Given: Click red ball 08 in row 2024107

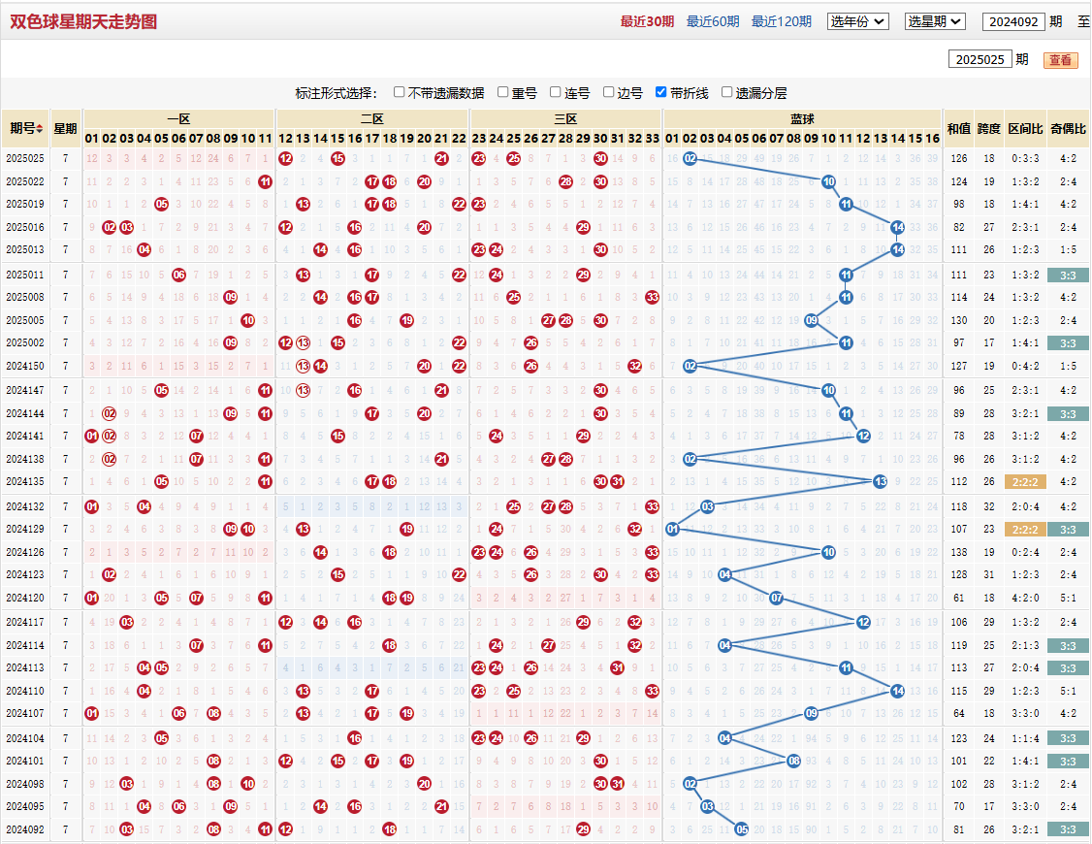Looking at the screenshot, I should tap(213, 714).
